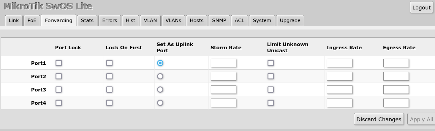This screenshot has height=131, width=435.
Task: Go to the VLANs tab
Action: click(x=173, y=20)
